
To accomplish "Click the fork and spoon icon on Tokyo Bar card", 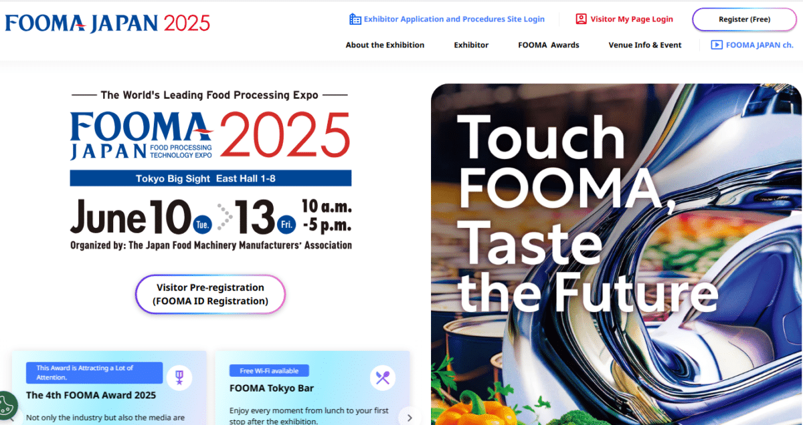I will [x=383, y=378].
